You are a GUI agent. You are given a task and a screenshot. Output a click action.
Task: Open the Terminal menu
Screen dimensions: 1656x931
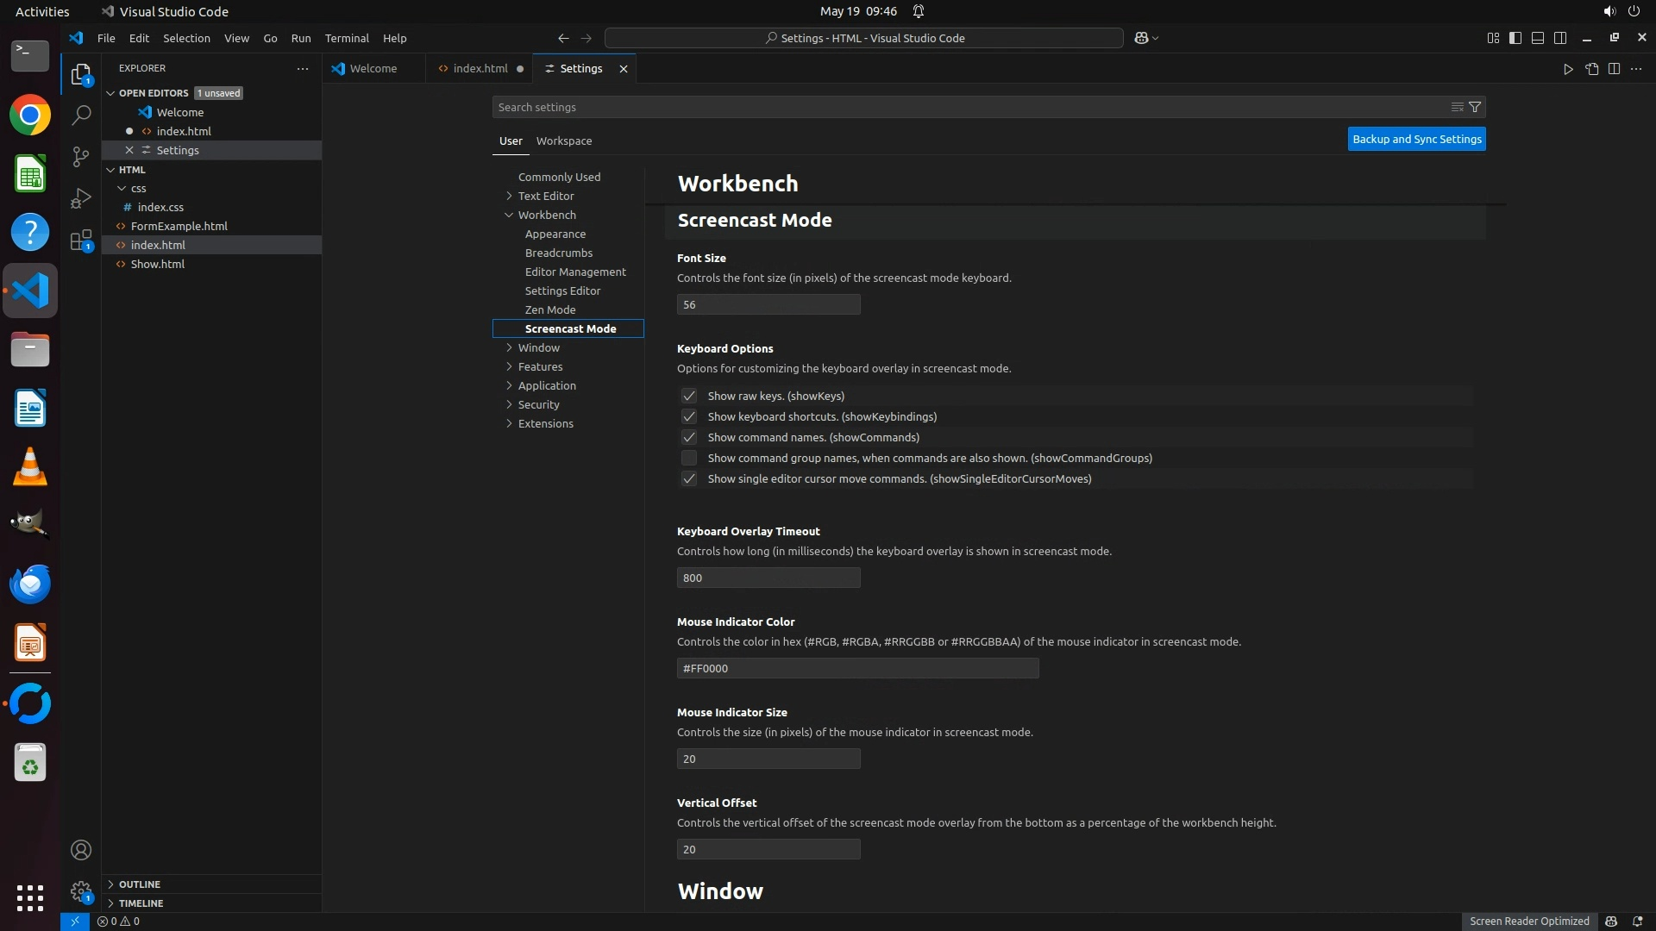(347, 38)
